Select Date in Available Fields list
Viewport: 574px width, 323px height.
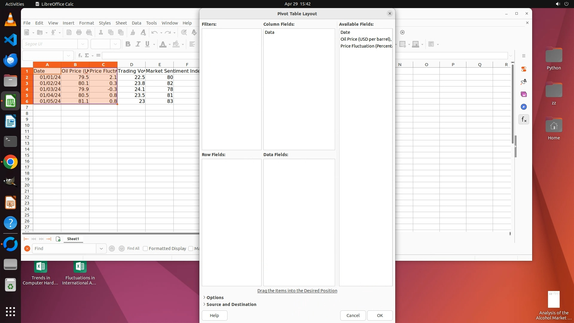pyautogui.click(x=345, y=32)
